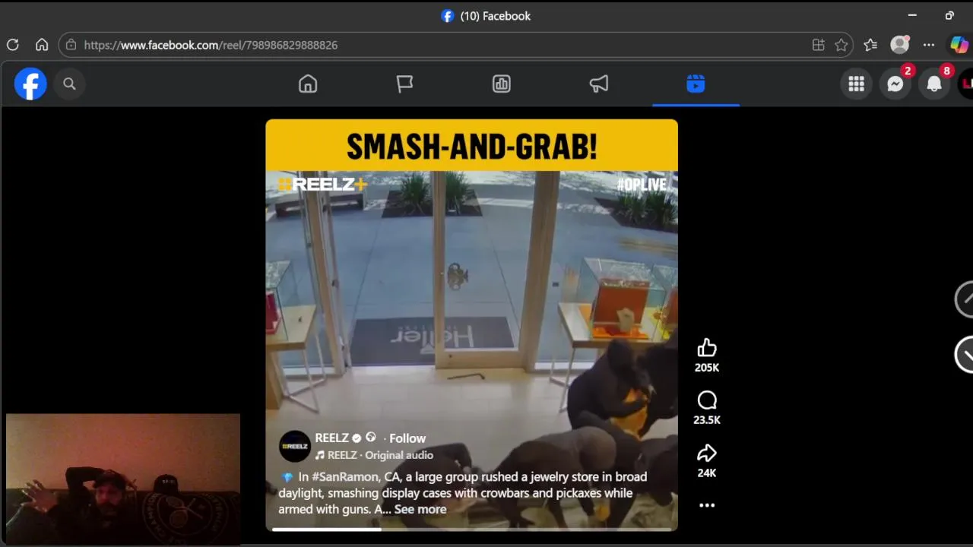
Task: Open the Copilot sidebar icon
Action: click(959, 45)
